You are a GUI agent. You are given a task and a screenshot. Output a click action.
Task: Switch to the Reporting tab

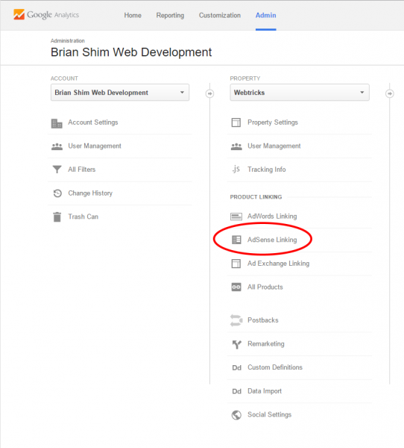pos(170,16)
